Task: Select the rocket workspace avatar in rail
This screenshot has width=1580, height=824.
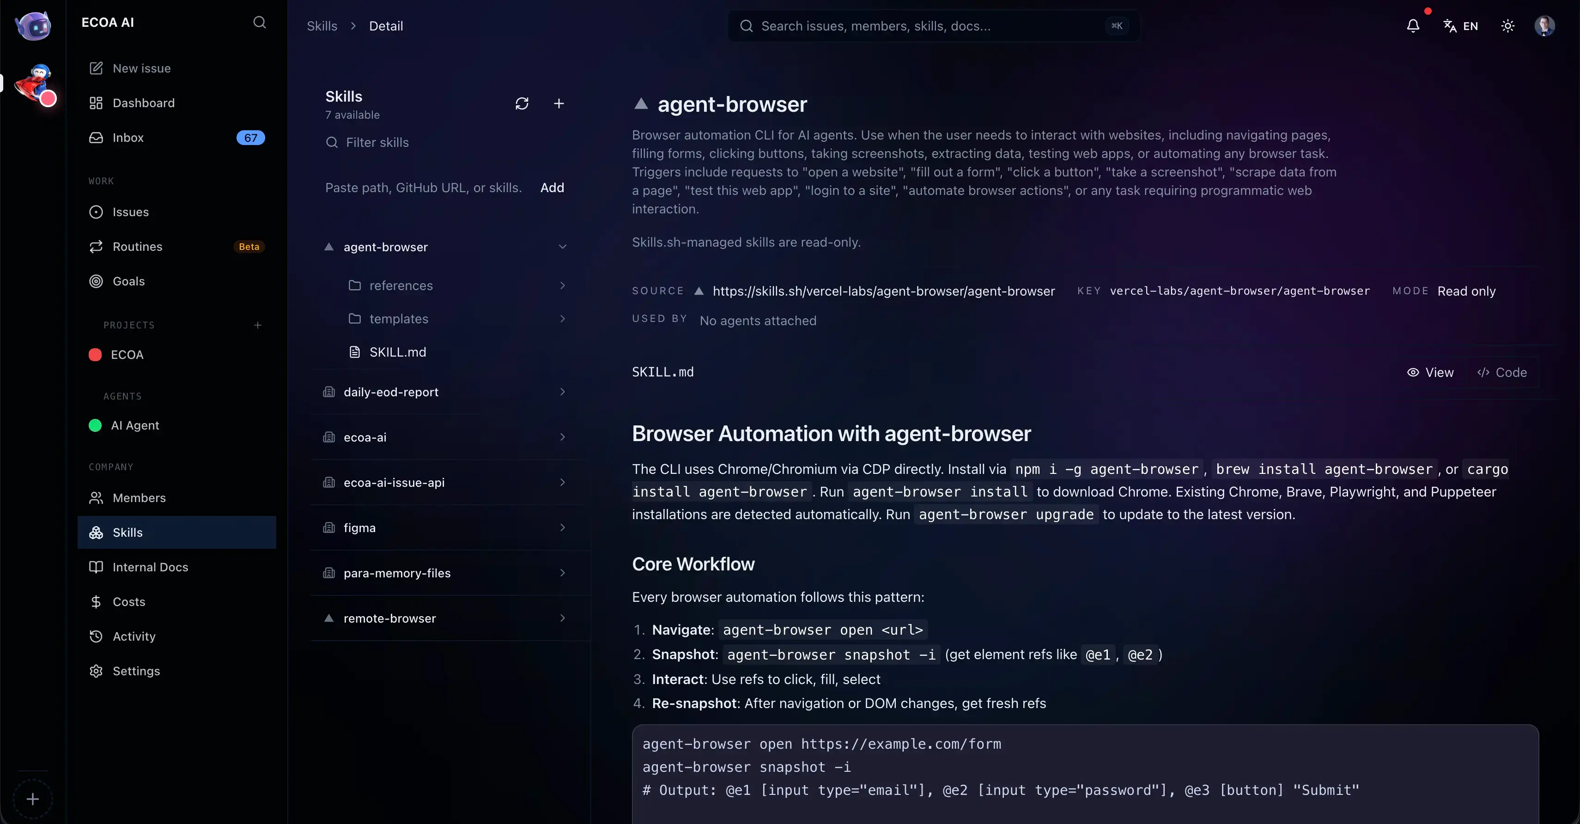Action: coord(36,84)
